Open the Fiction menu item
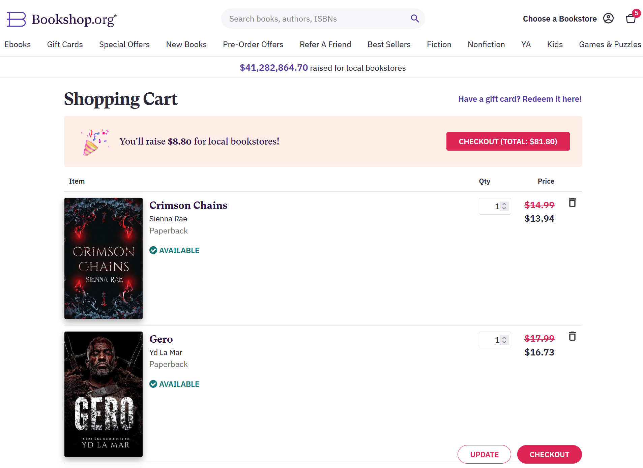 439,44
